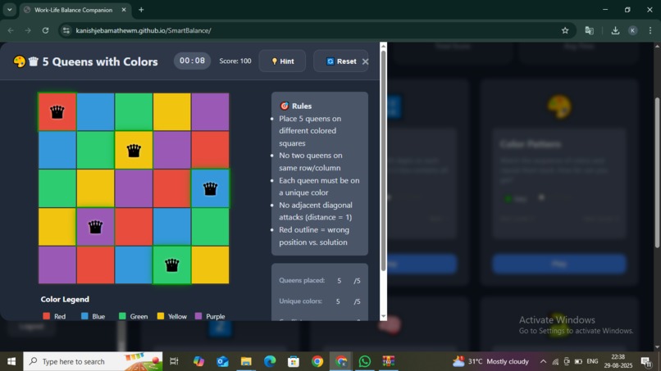The height and width of the screenshot is (371, 661).
Task: Click the dialog scrollbar down arrow
Action: pyautogui.click(x=383, y=317)
